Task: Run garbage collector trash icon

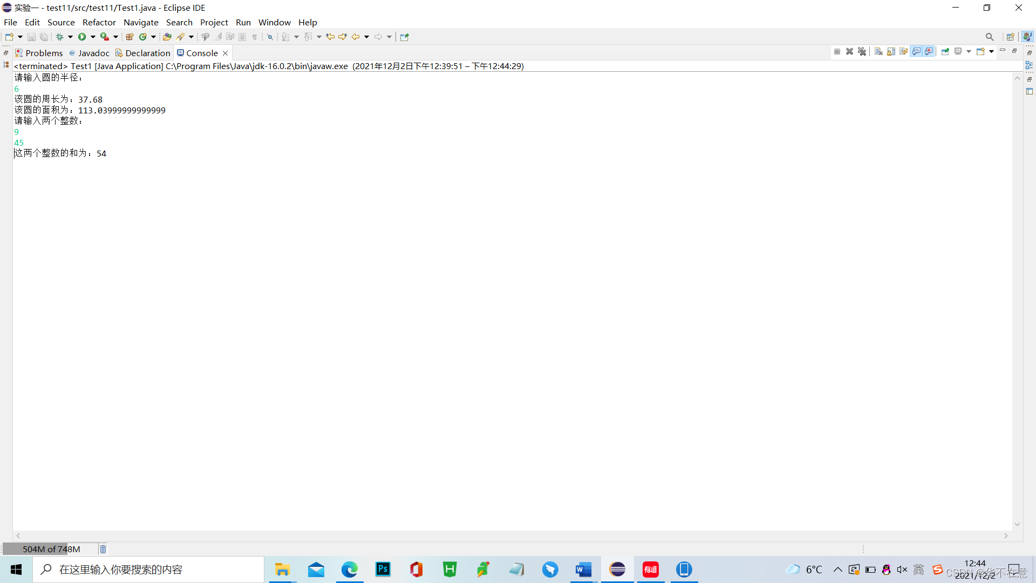Action: pos(103,549)
